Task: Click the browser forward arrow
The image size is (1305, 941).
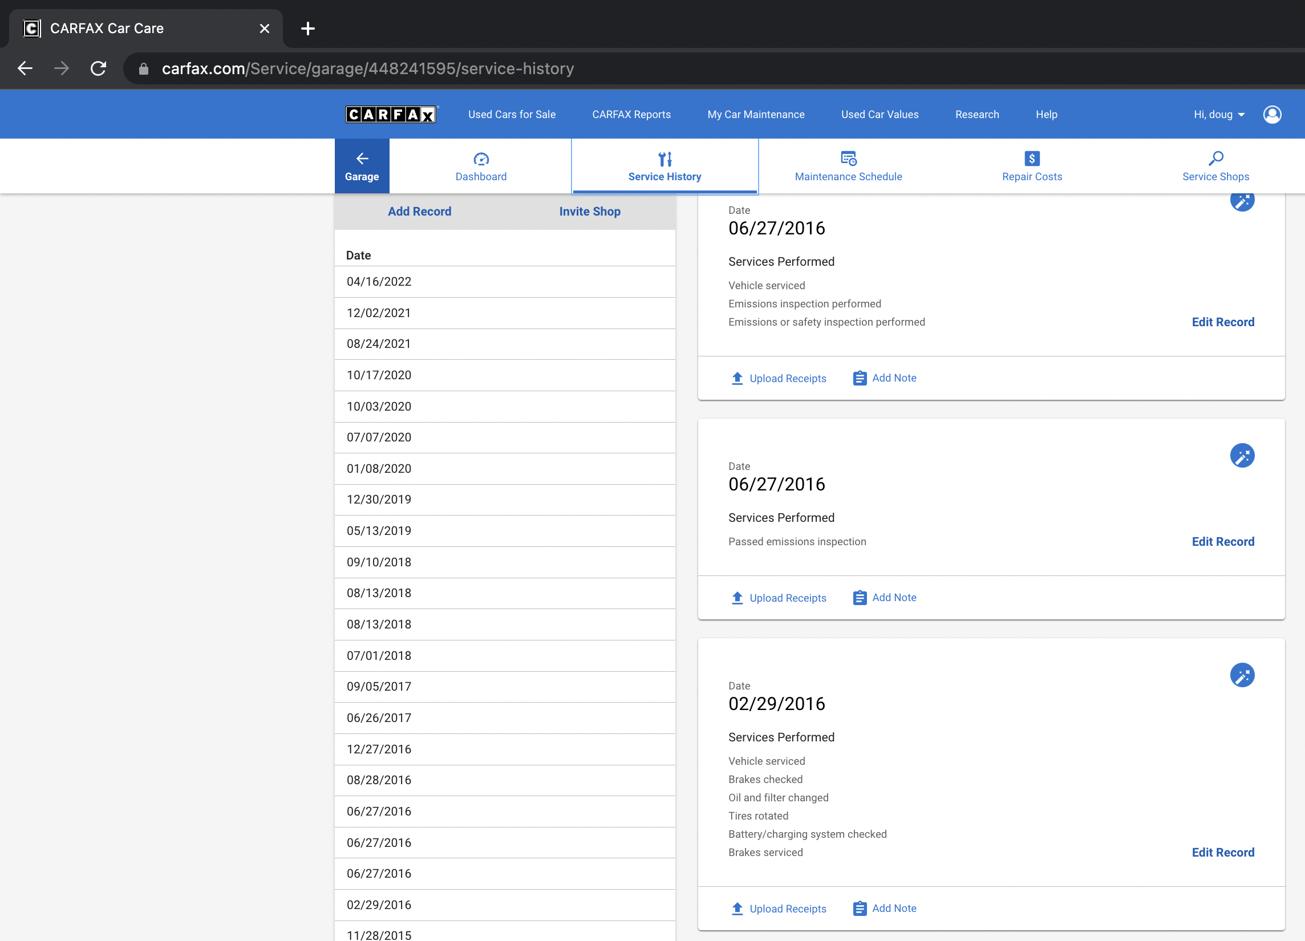Action: tap(61, 68)
